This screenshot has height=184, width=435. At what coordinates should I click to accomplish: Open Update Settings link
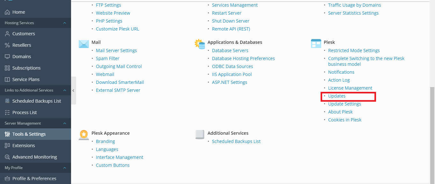(344, 104)
